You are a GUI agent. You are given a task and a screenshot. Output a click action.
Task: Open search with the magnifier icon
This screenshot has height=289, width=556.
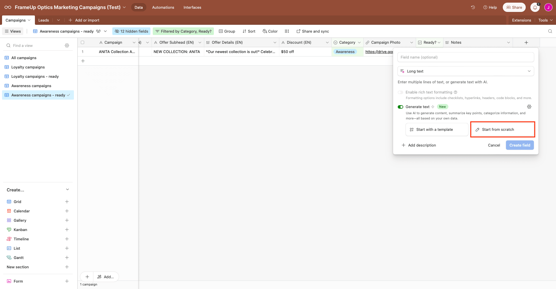pyautogui.click(x=550, y=31)
